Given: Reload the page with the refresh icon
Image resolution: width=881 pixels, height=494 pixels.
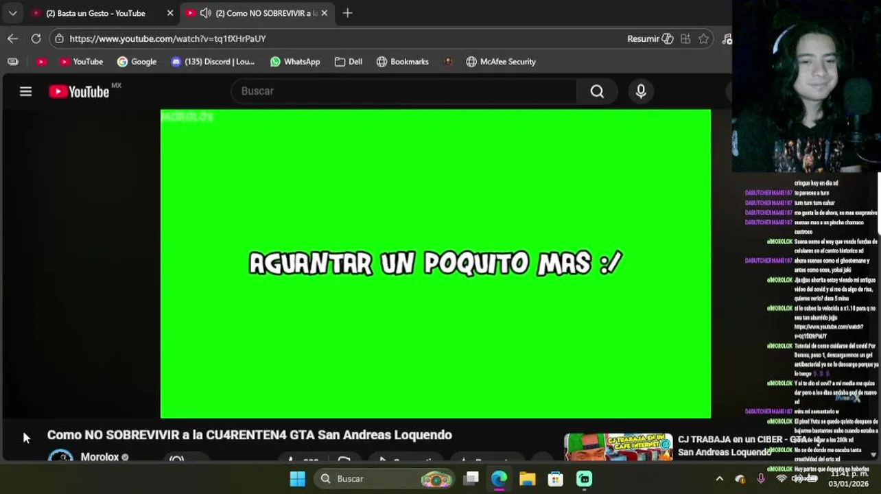Looking at the screenshot, I should click(36, 38).
